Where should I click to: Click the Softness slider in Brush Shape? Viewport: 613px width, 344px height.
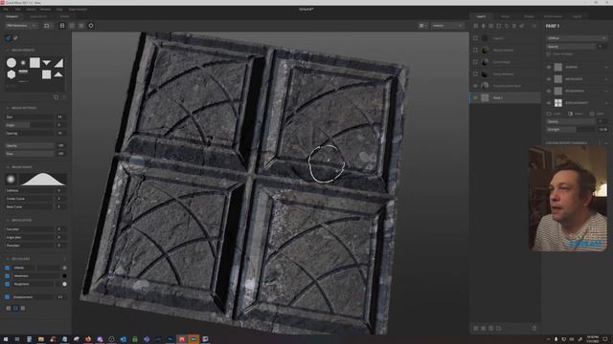click(30, 191)
